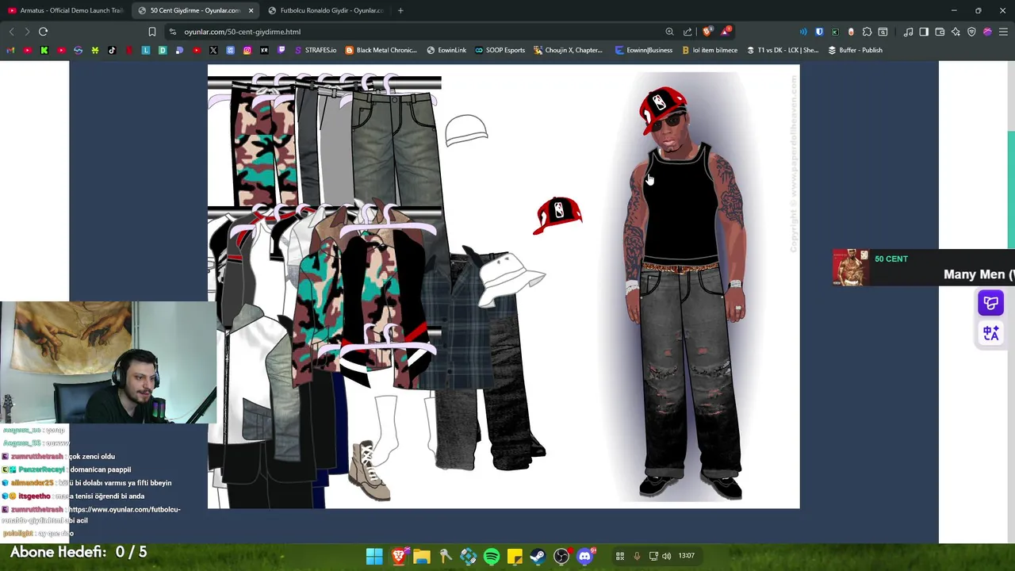Open the Brave wallet icon
Screen dimensions: 1015x571
[940, 32]
